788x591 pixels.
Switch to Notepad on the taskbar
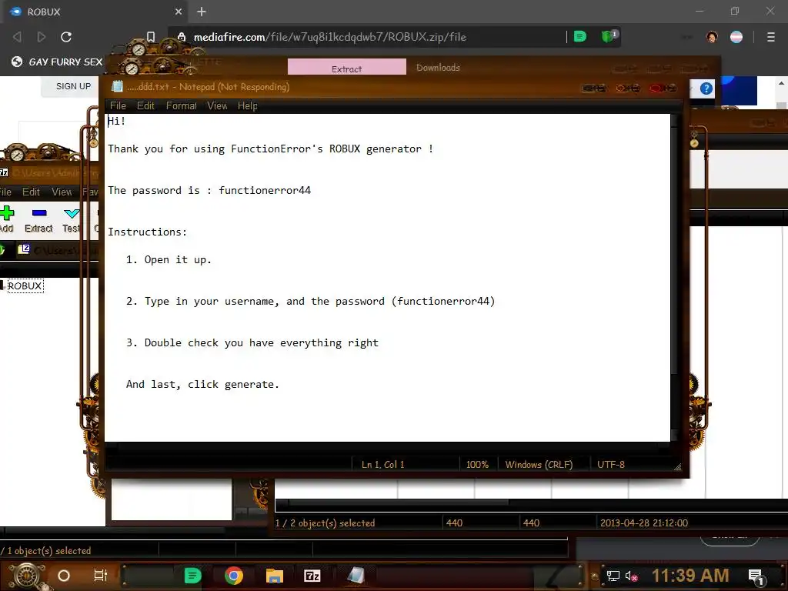(x=356, y=576)
